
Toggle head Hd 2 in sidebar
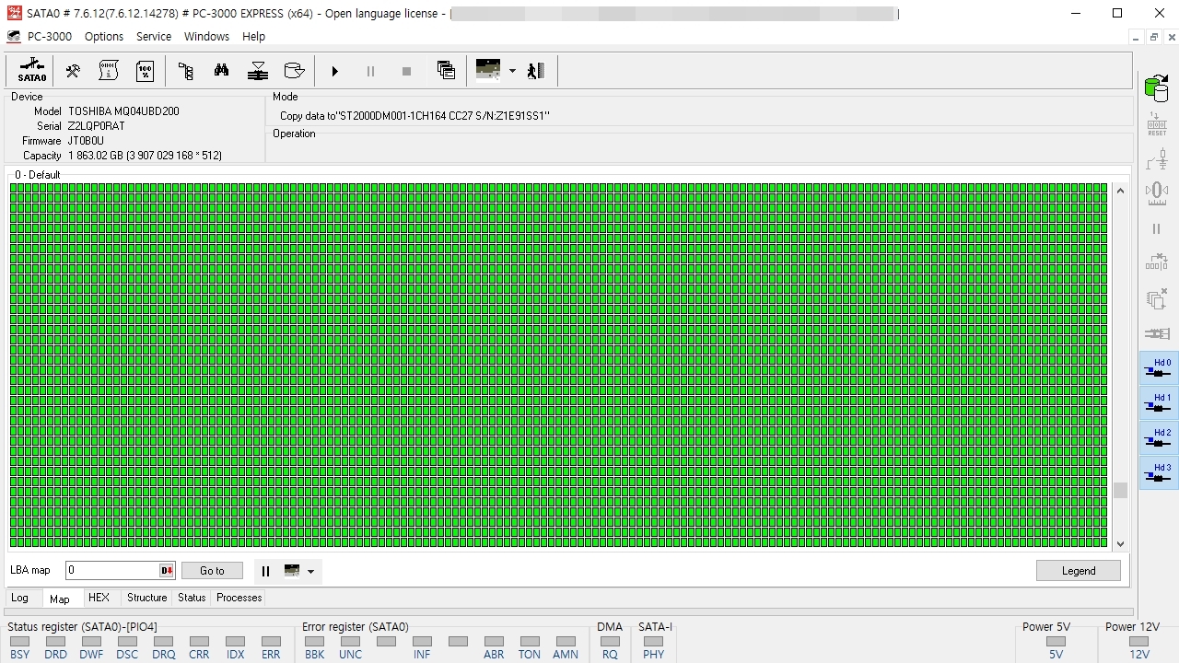click(1159, 438)
